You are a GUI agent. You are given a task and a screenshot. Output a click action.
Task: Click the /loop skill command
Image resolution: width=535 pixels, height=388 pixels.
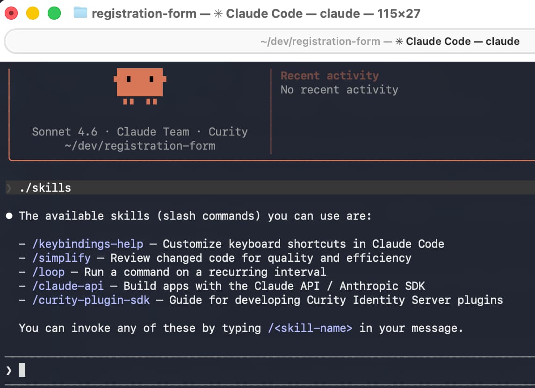pyautogui.click(x=48, y=272)
